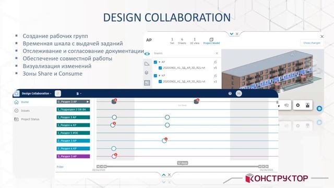This screenshot has height=188, width=334.
Task: Open the Home icon in sidebar
Action: pos(16,102)
